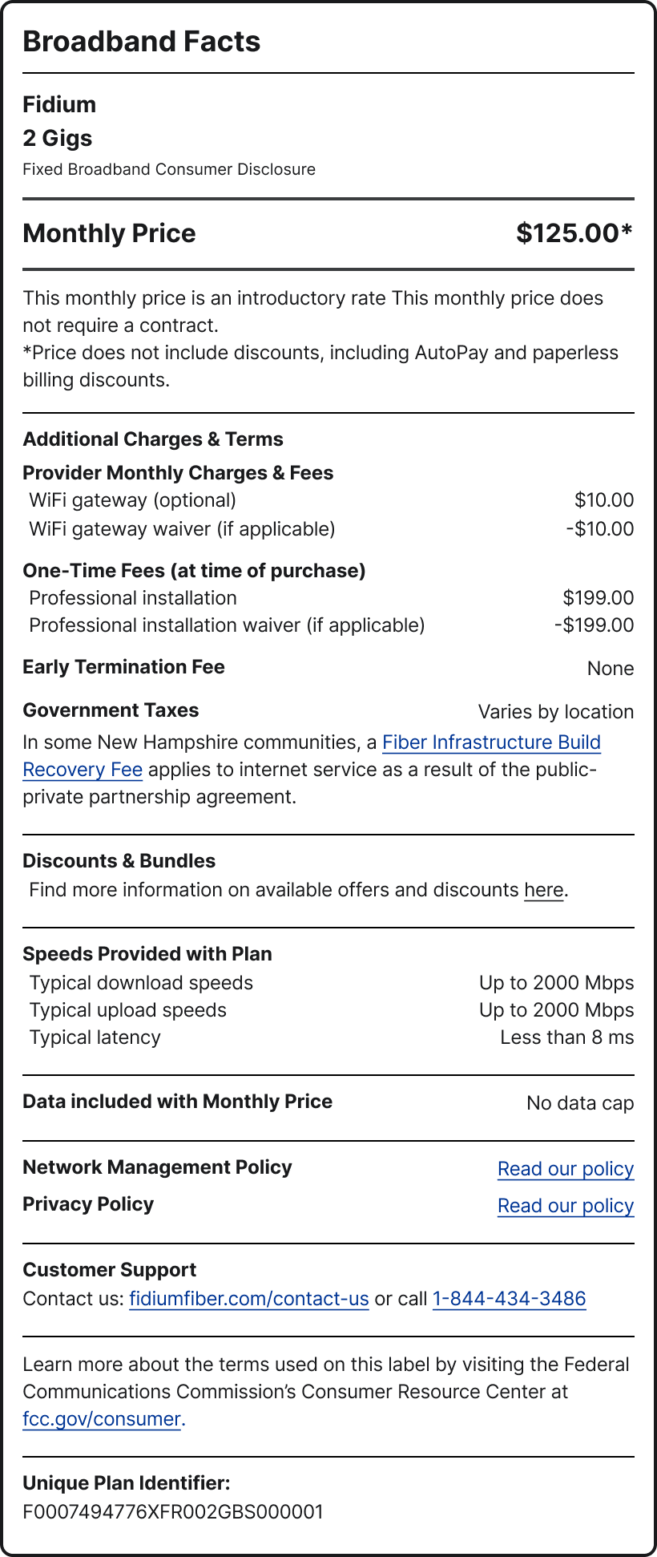Click the Early Termination Fee 'None' value

[x=610, y=669]
